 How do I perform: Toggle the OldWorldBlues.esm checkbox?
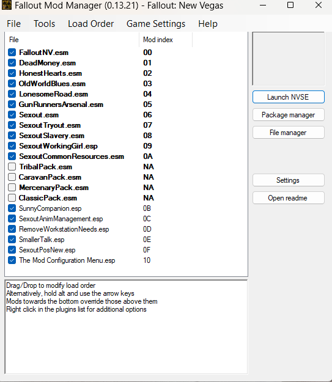point(12,84)
